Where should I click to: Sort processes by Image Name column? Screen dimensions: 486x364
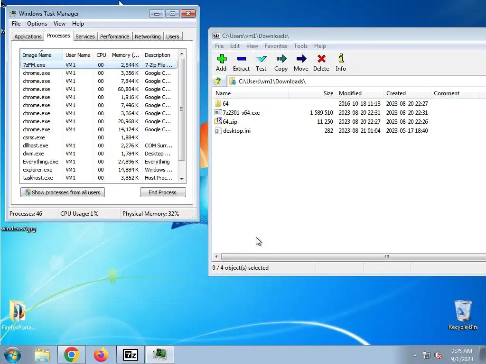point(42,55)
